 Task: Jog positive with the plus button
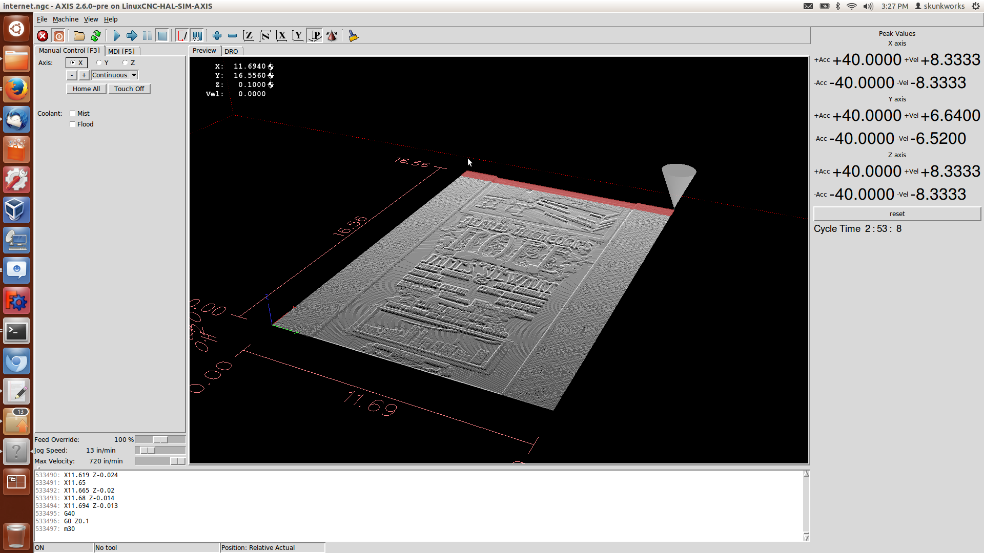pos(84,75)
